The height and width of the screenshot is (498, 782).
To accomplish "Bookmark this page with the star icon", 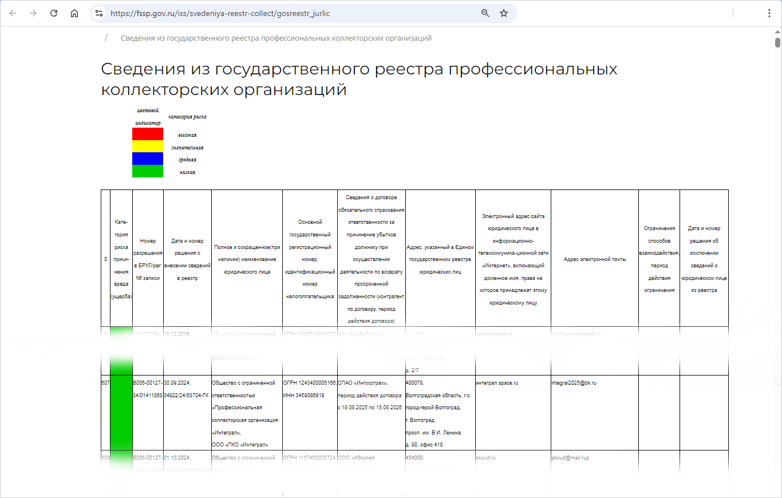I will (x=504, y=13).
